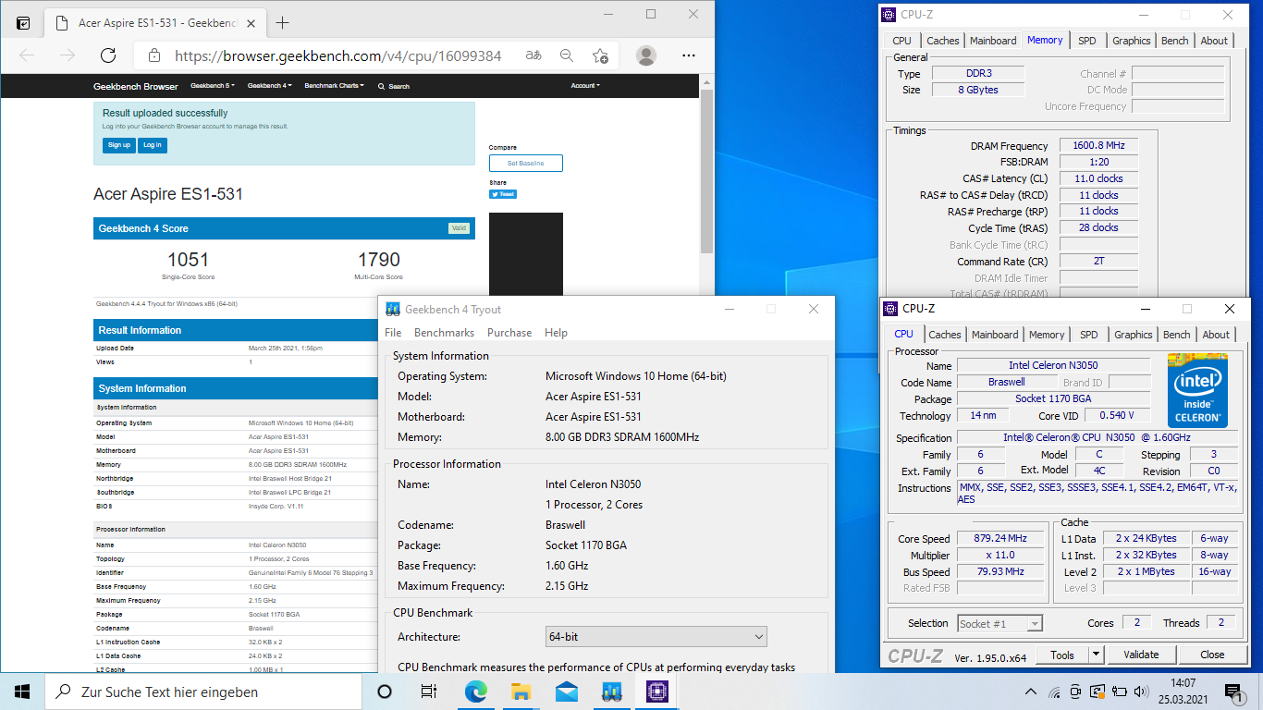Screen dimensions: 1263x710
Task: Expand the Benchmark Charts dropdown
Action: pos(334,86)
